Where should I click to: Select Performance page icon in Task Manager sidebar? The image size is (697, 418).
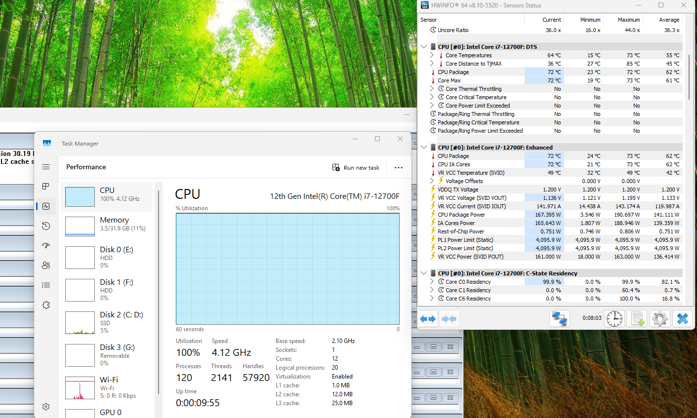click(46, 206)
